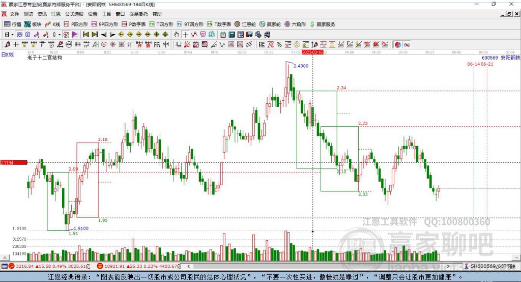
Task: Toggle the crosshair cursor tool
Action: coord(185,35)
